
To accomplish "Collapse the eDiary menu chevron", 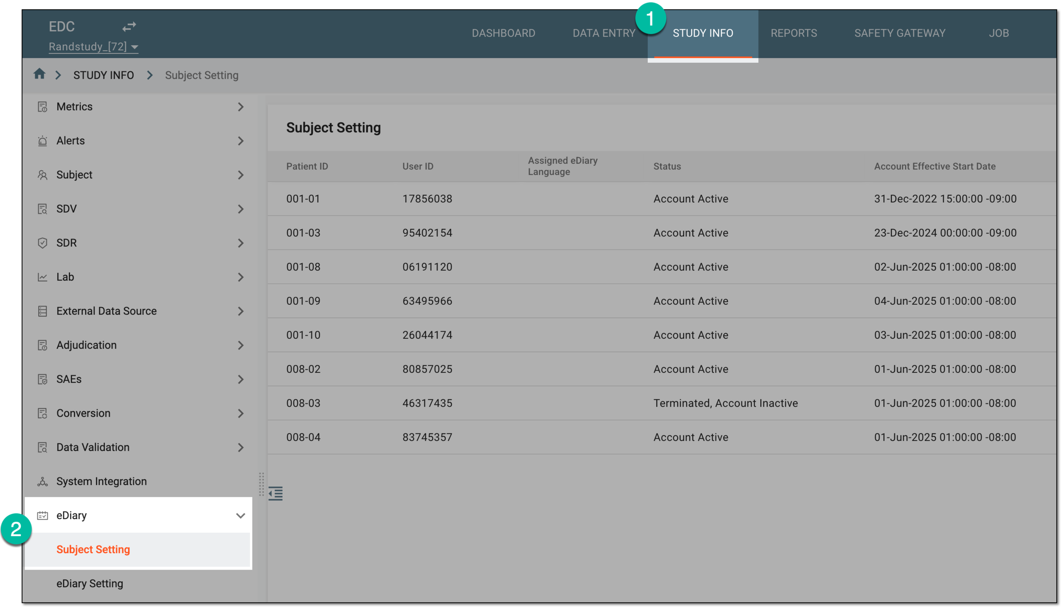I will tap(241, 515).
